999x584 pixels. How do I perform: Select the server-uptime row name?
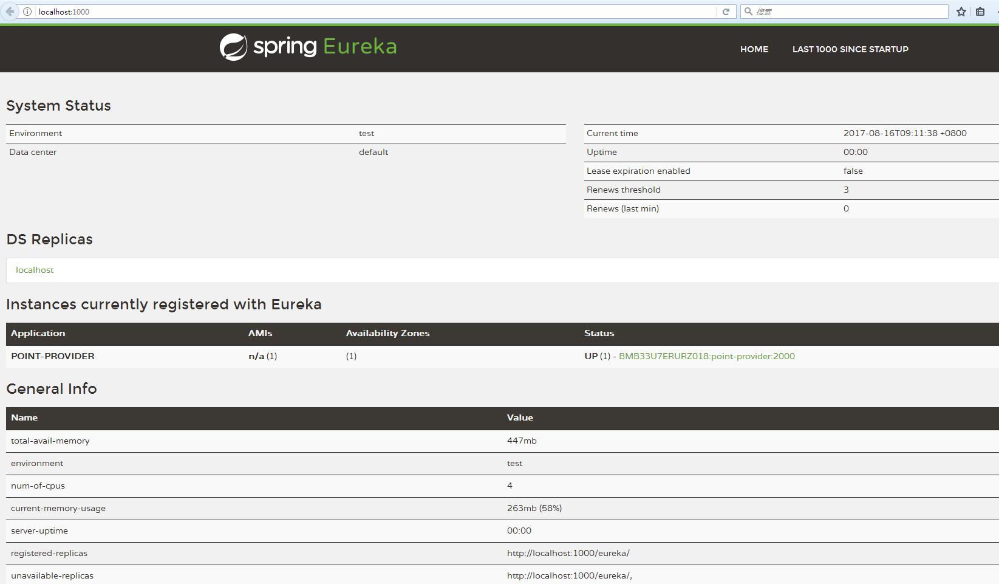pos(39,531)
